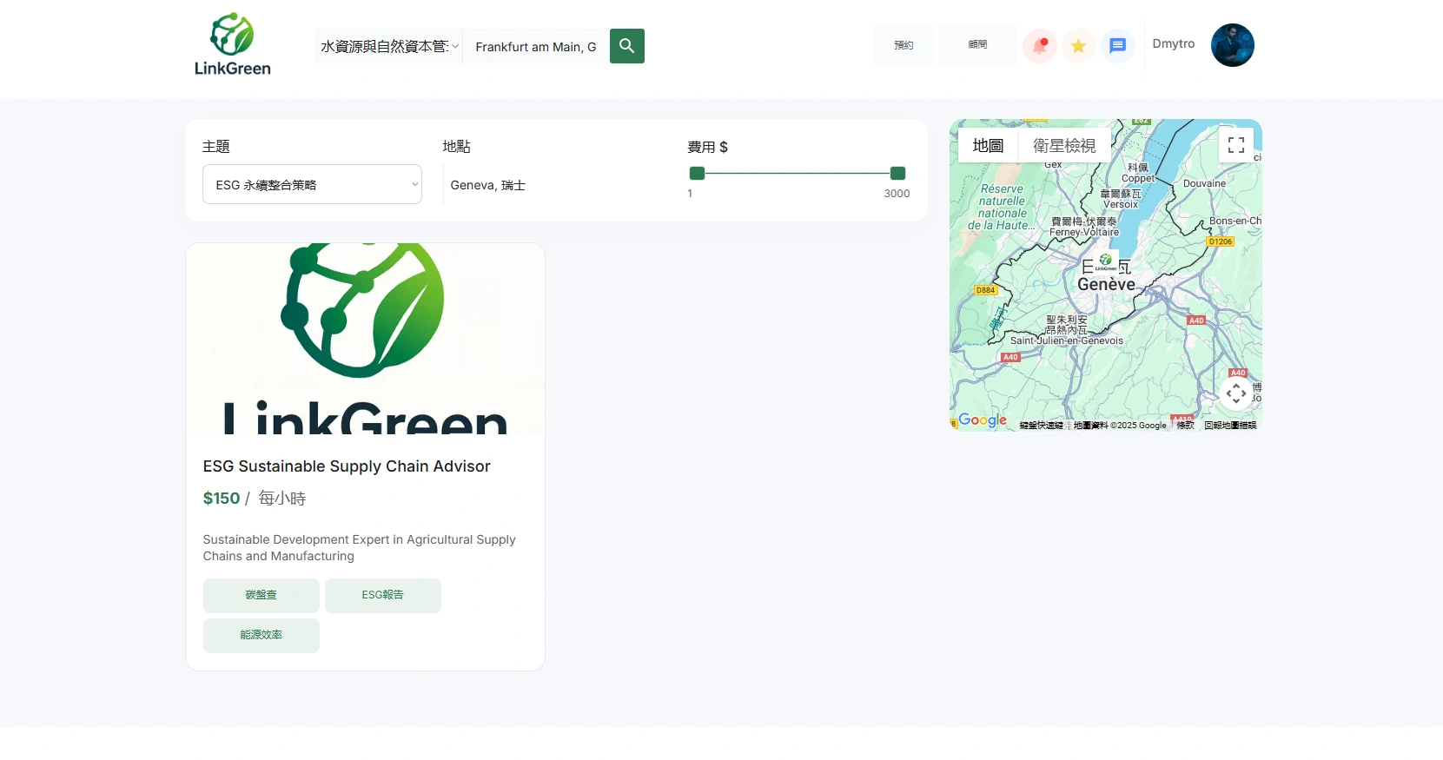The height and width of the screenshot is (760, 1443).
Task: Click the LinkGreen marker pin on the map
Action: [1105, 261]
